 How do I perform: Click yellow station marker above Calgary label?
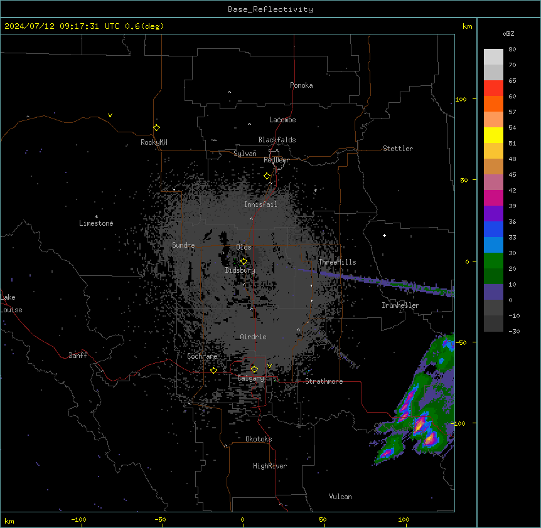point(254,369)
